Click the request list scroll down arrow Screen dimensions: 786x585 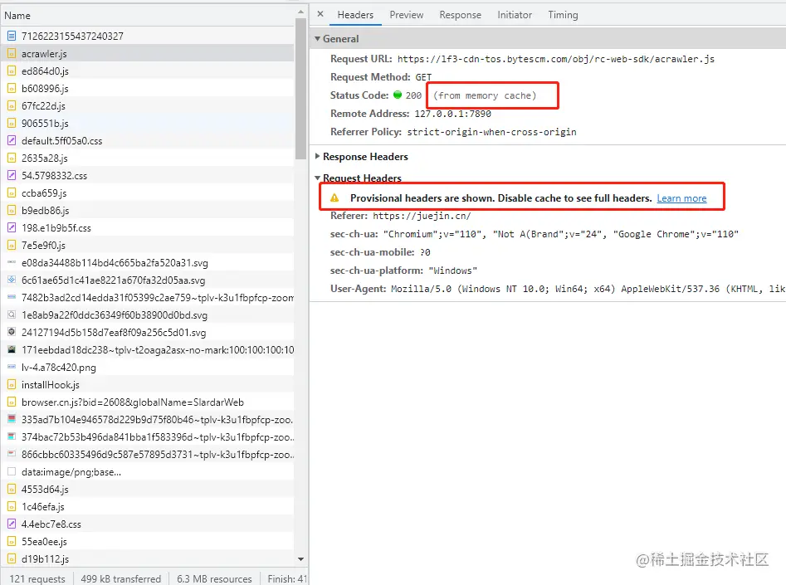pos(300,559)
